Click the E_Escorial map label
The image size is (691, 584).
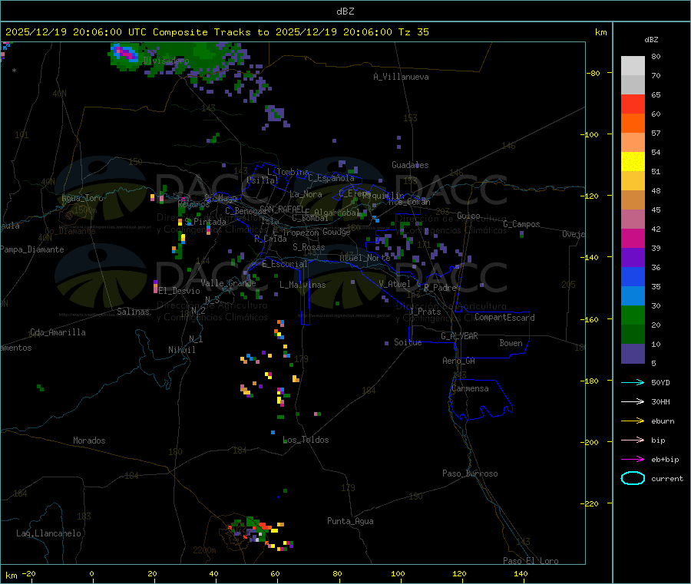(285, 264)
